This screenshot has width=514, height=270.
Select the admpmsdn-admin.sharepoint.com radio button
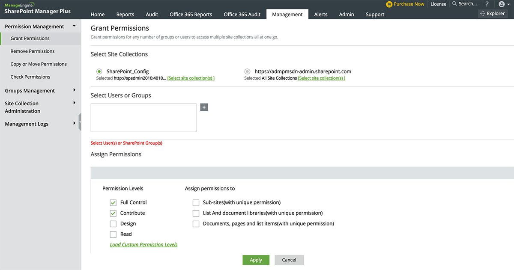247,71
